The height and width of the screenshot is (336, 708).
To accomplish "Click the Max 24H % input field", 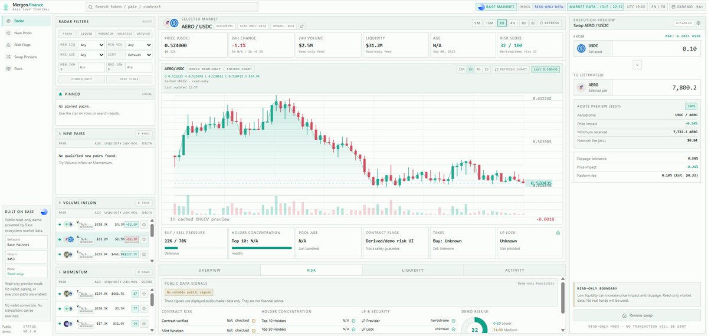I will [137, 67].
